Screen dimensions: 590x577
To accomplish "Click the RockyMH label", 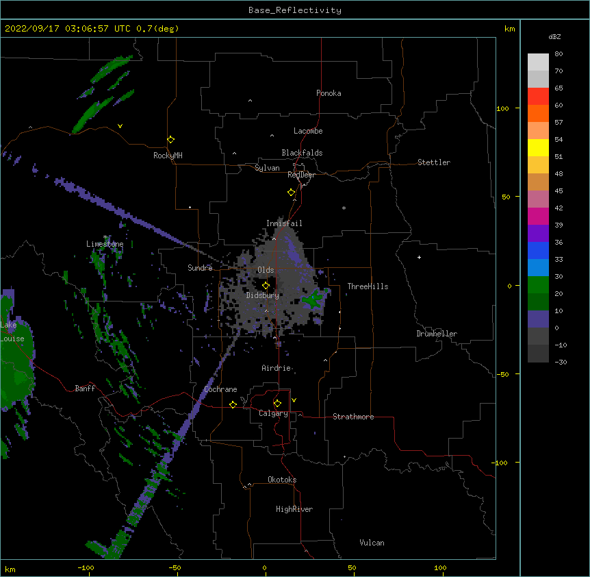I will click(168, 156).
